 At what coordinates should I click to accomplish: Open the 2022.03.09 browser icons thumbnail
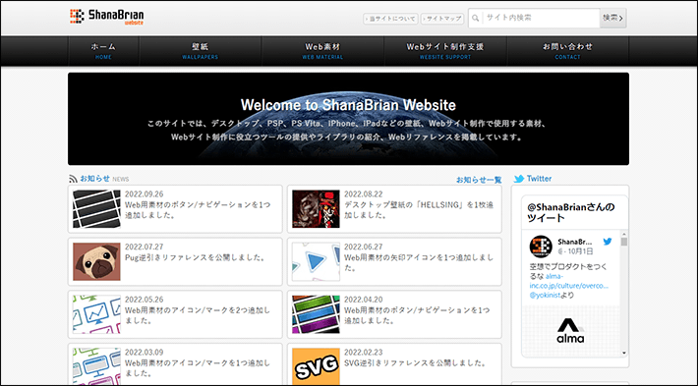pos(96,366)
